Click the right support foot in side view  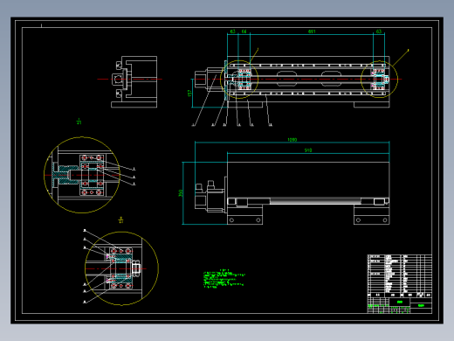click(x=372, y=215)
